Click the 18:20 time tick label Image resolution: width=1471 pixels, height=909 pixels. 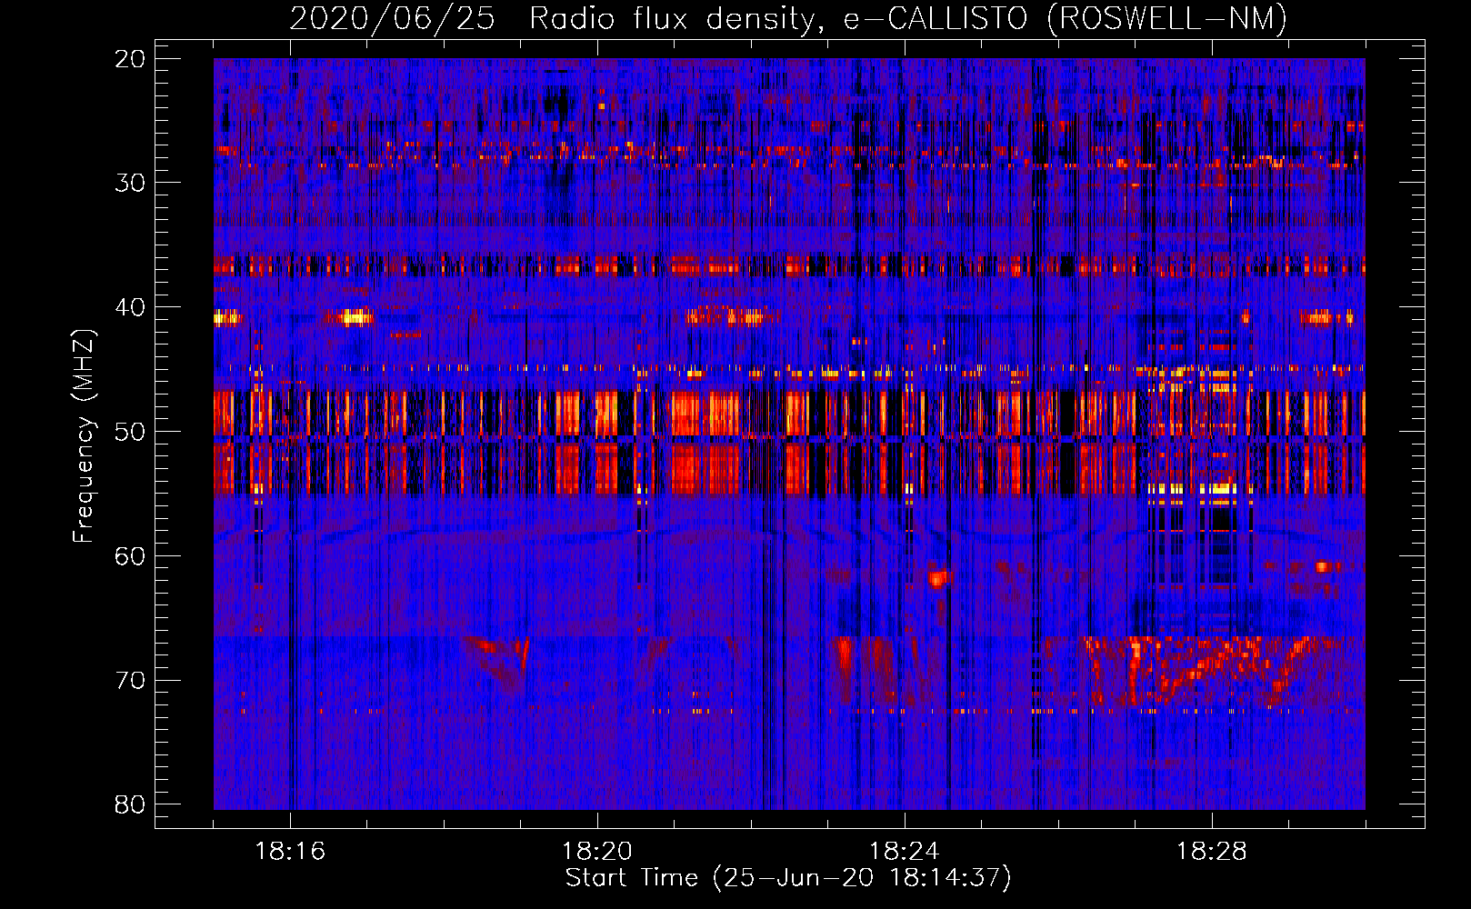[x=597, y=852]
